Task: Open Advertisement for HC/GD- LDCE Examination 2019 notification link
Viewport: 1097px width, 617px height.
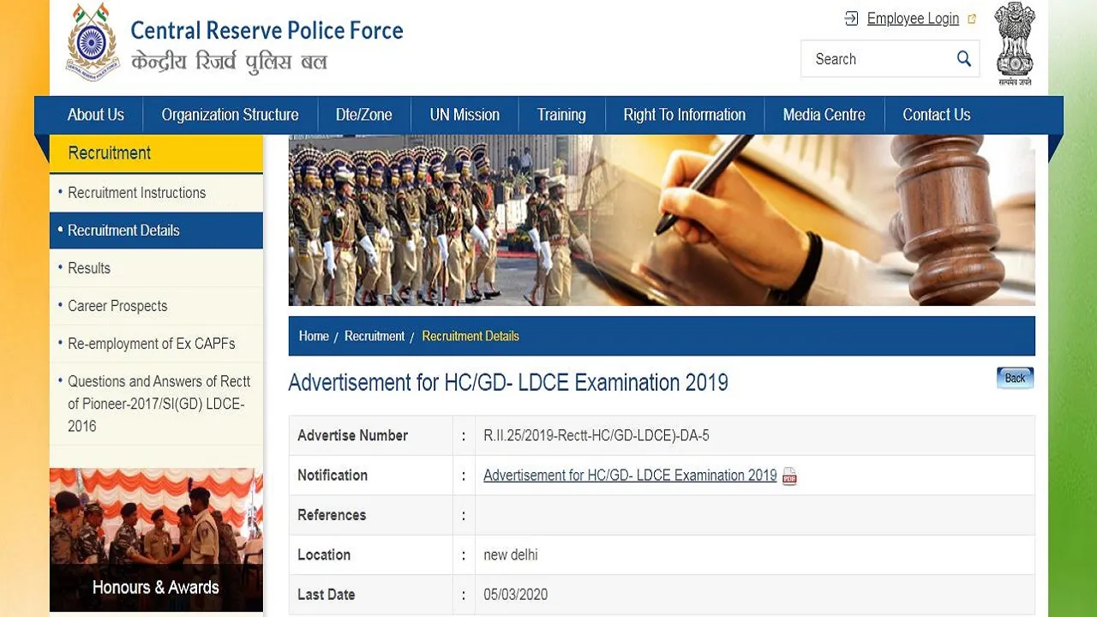Action: (630, 475)
